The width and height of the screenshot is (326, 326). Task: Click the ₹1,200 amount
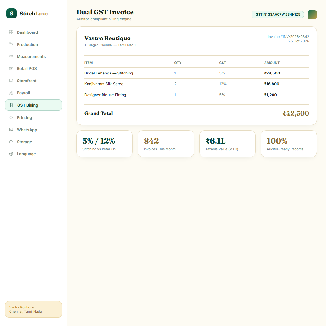click(270, 95)
